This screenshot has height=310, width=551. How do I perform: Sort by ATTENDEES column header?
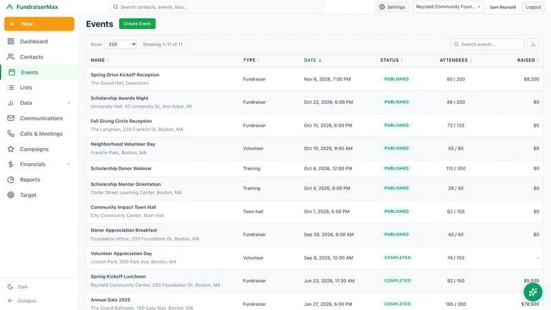click(x=456, y=60)
